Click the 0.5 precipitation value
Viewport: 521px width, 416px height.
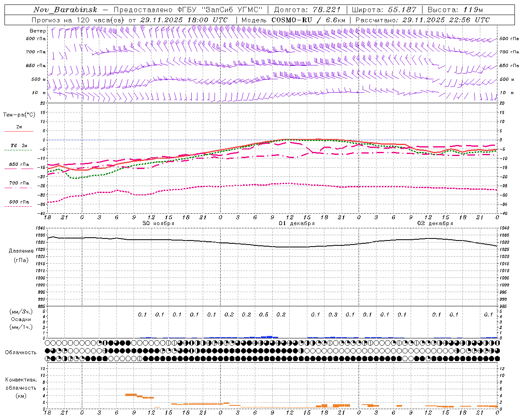pyautogui.click(x=264, y=314)
